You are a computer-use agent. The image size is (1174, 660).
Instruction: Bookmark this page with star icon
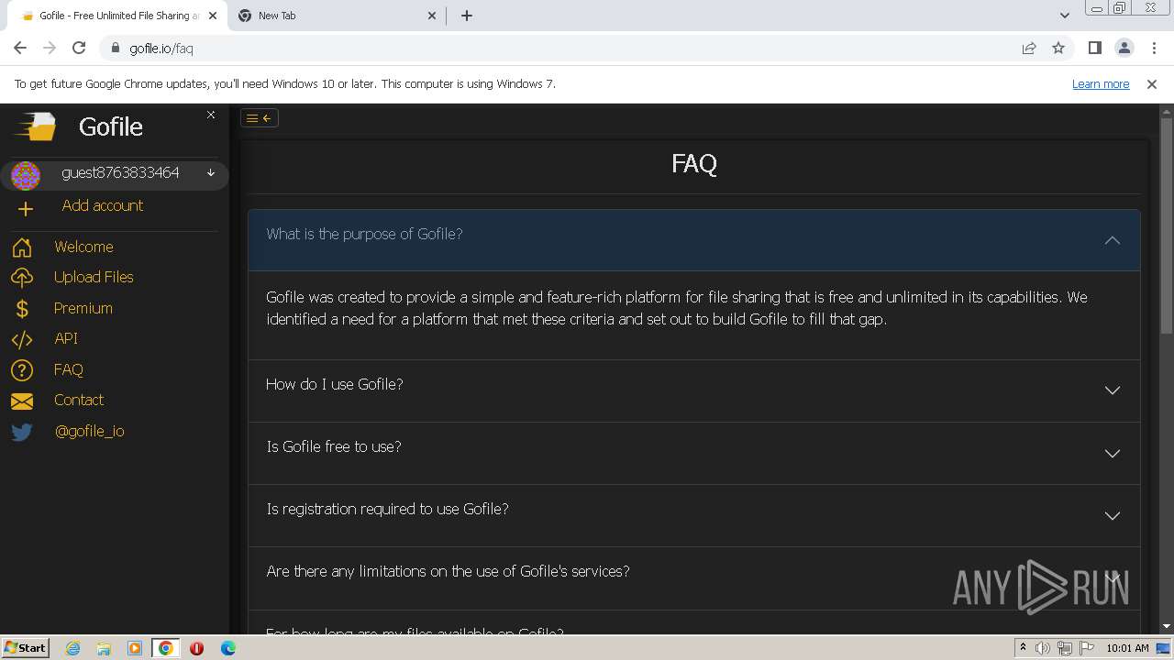click(x=1058, y=48)
